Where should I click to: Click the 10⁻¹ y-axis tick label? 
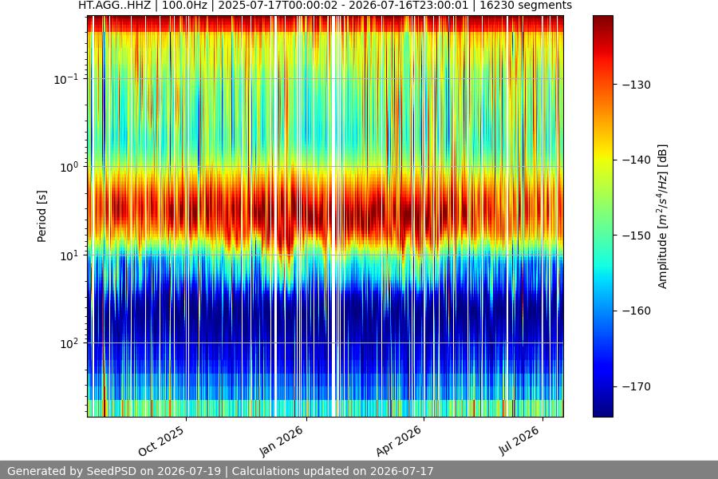coord(66,79)
